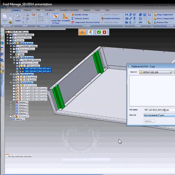
Task: Click the Paste icon in Clipboard group
Action: tap(4, 16)
